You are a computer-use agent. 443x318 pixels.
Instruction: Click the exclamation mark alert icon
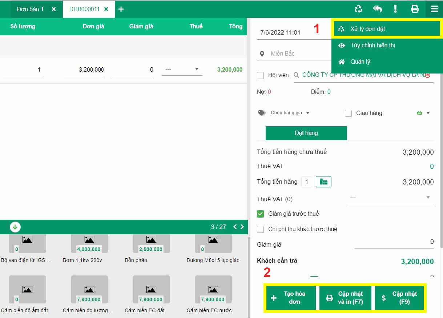(x=395, y=9)
